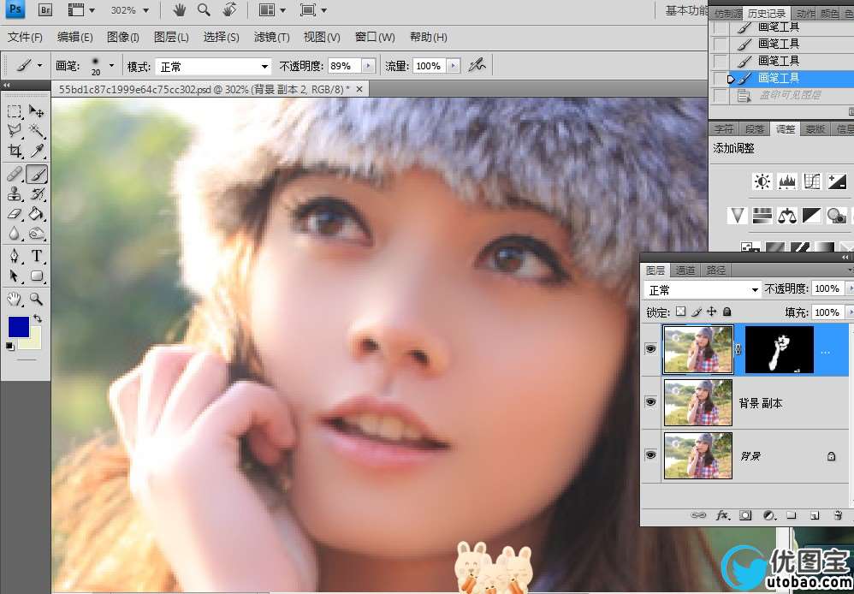Switch to the 路径 tab

tap(715, 270)
